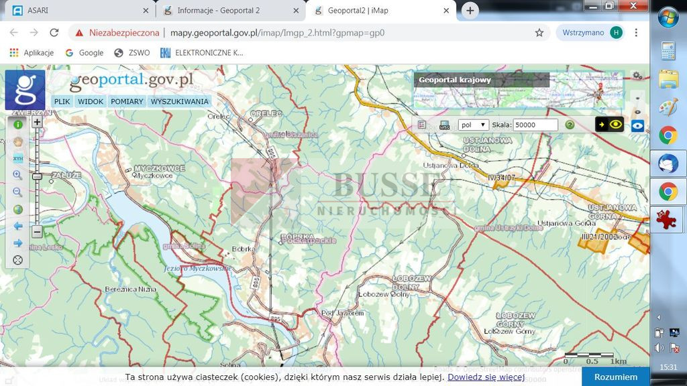
Task: Open the POMIARY menu
Action: [x=127, y=102]
